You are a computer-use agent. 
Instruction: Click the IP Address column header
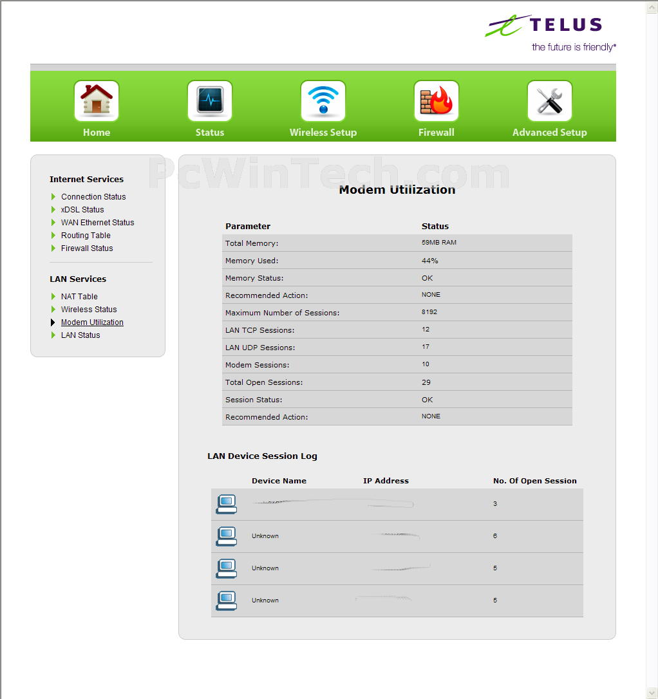pyautogui.click(x=386, y=481)
